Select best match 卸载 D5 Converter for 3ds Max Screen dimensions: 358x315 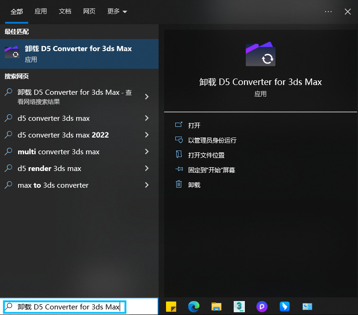[79, 54]
